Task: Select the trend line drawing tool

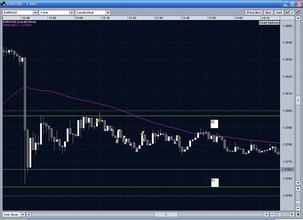Action: click(292, 13)
